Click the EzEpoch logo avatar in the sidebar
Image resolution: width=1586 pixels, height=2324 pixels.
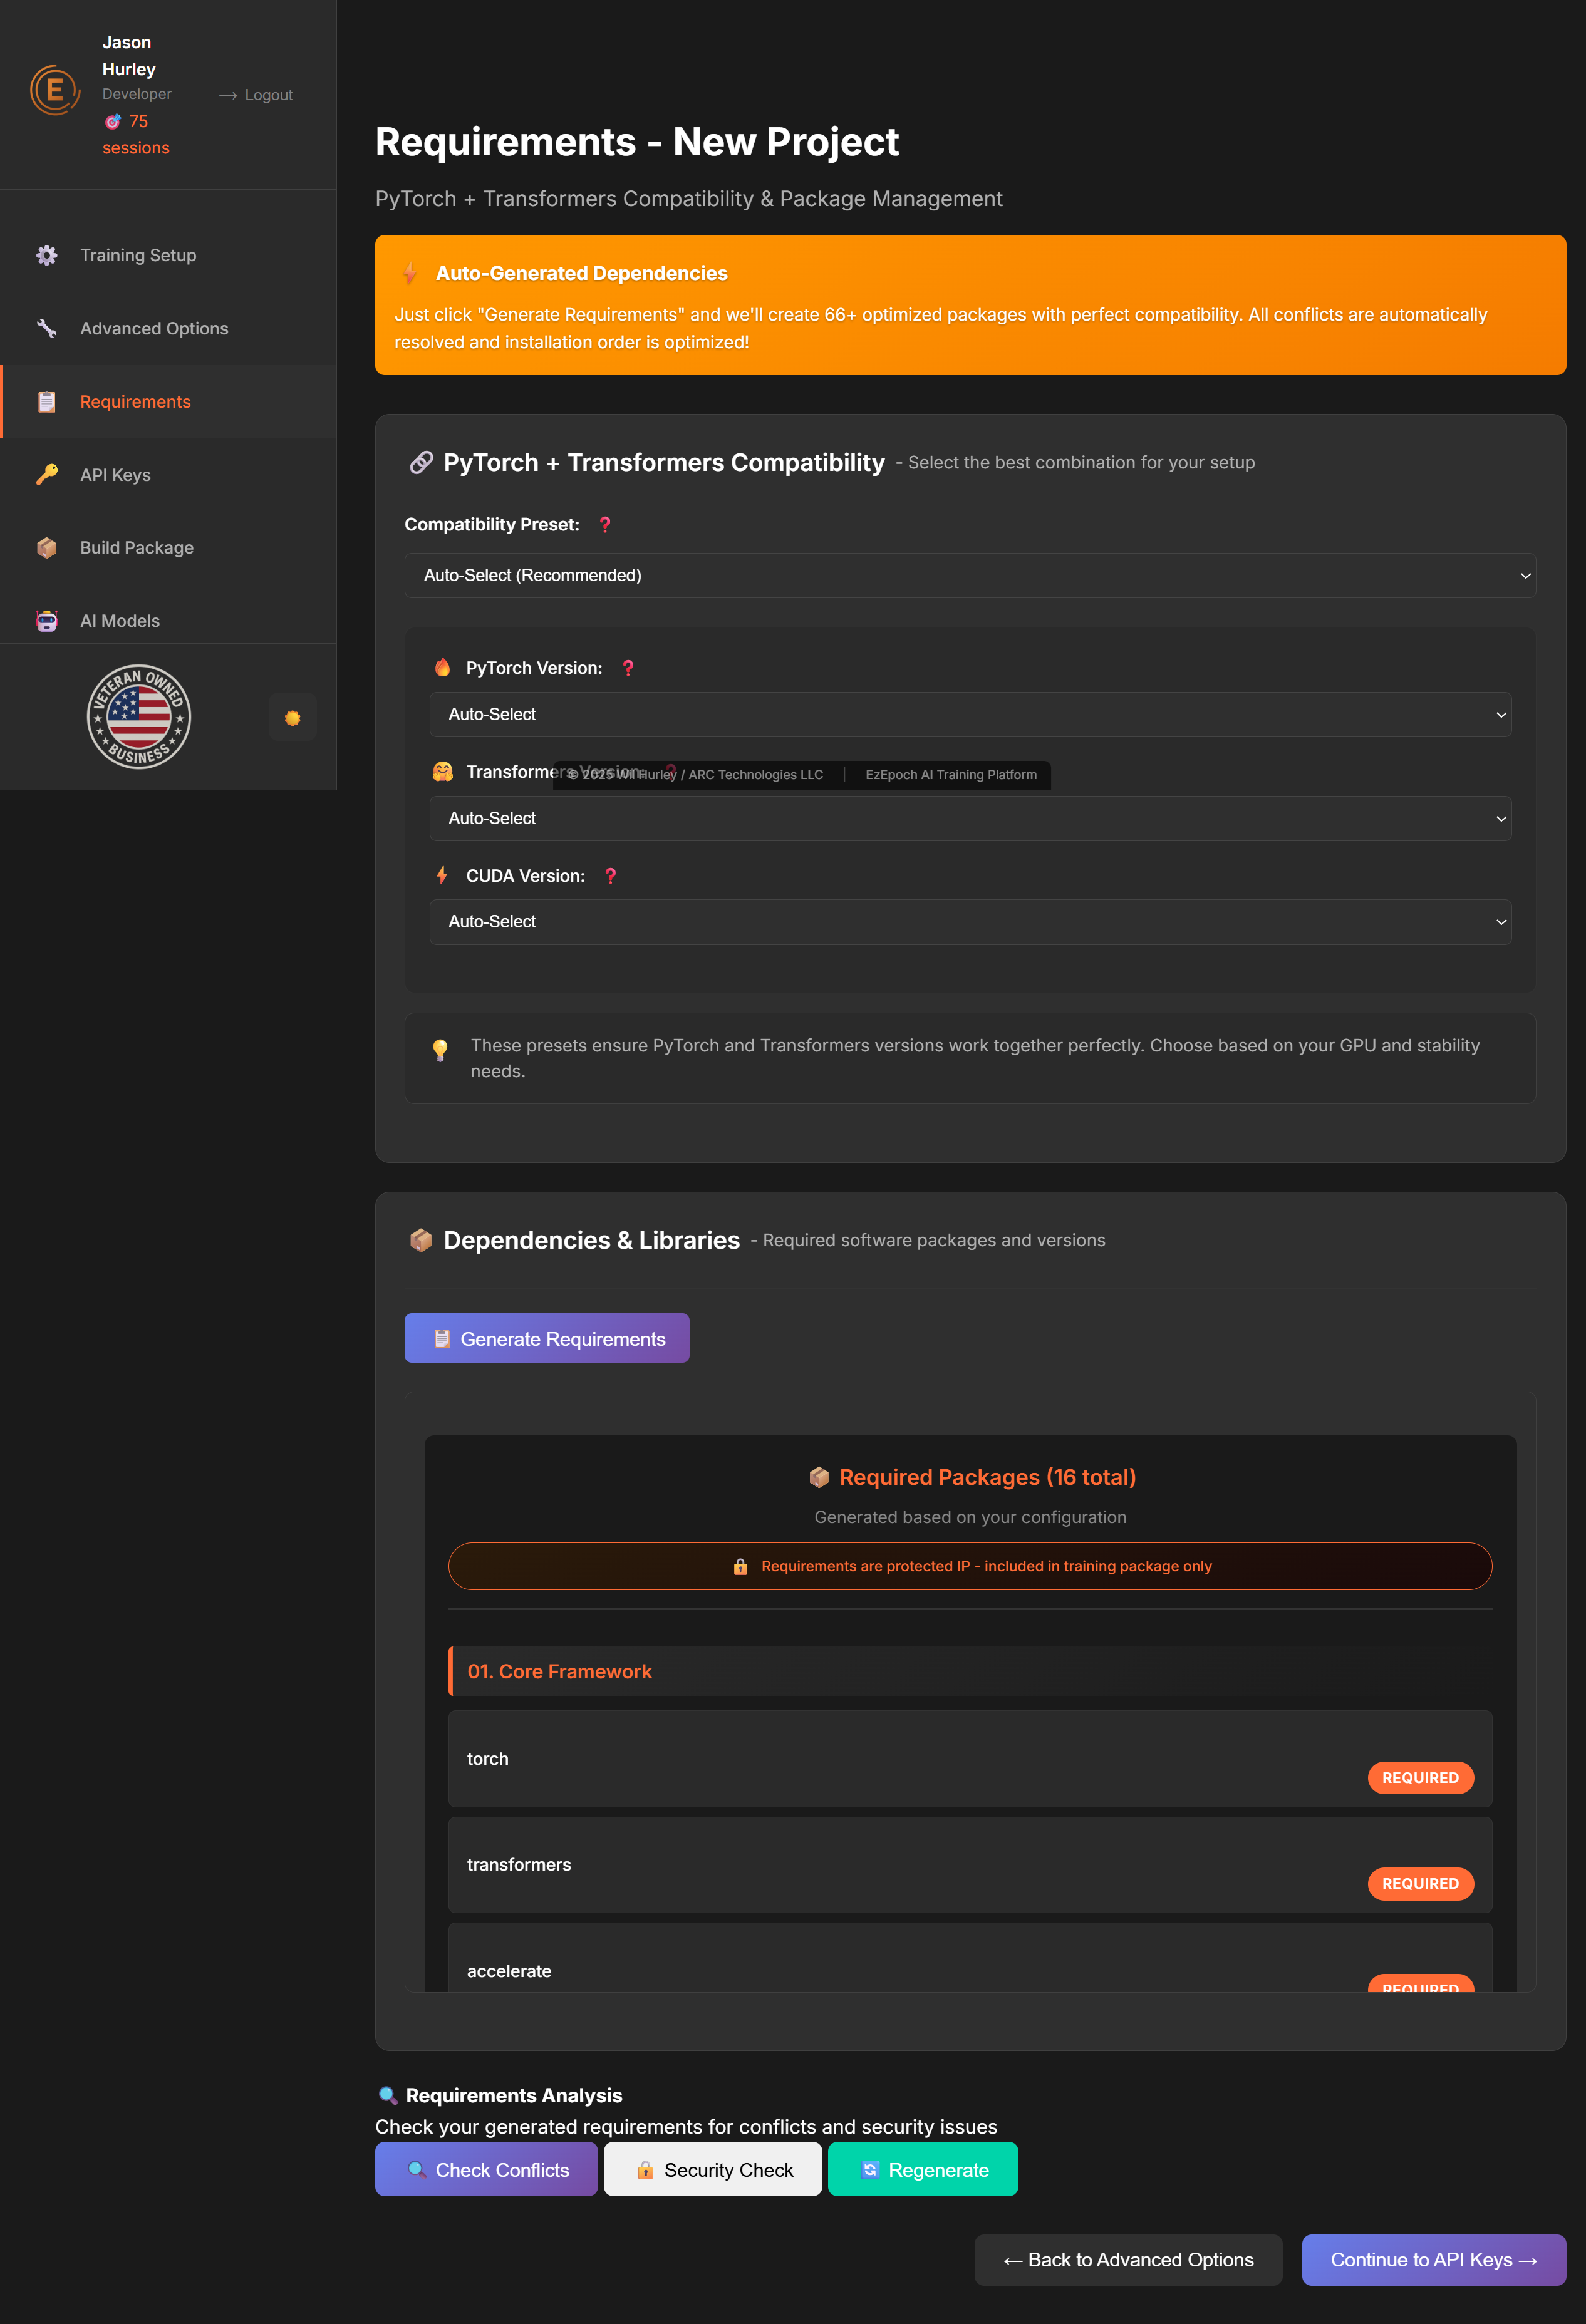click(x=55, y=90)
